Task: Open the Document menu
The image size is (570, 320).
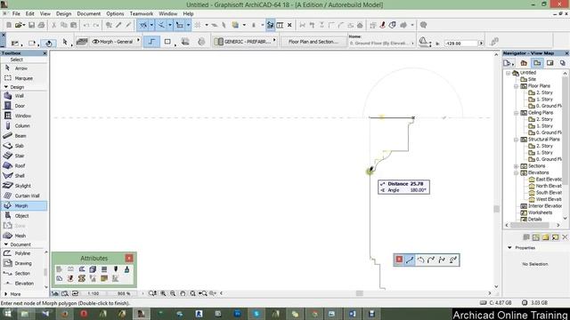Action: (x=89, y=14)
